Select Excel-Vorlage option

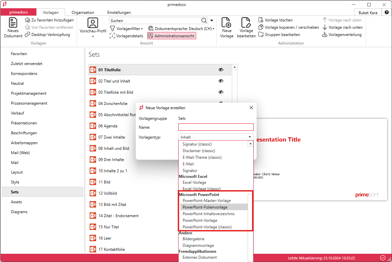(194, 182)
